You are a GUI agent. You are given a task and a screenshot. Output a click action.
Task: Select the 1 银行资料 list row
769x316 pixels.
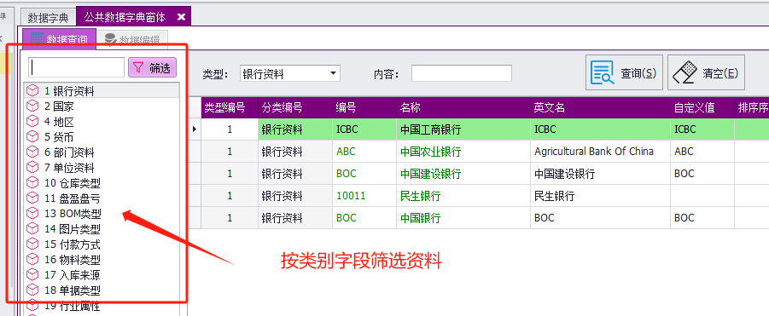pyautogui.click(x=102, y=90)
